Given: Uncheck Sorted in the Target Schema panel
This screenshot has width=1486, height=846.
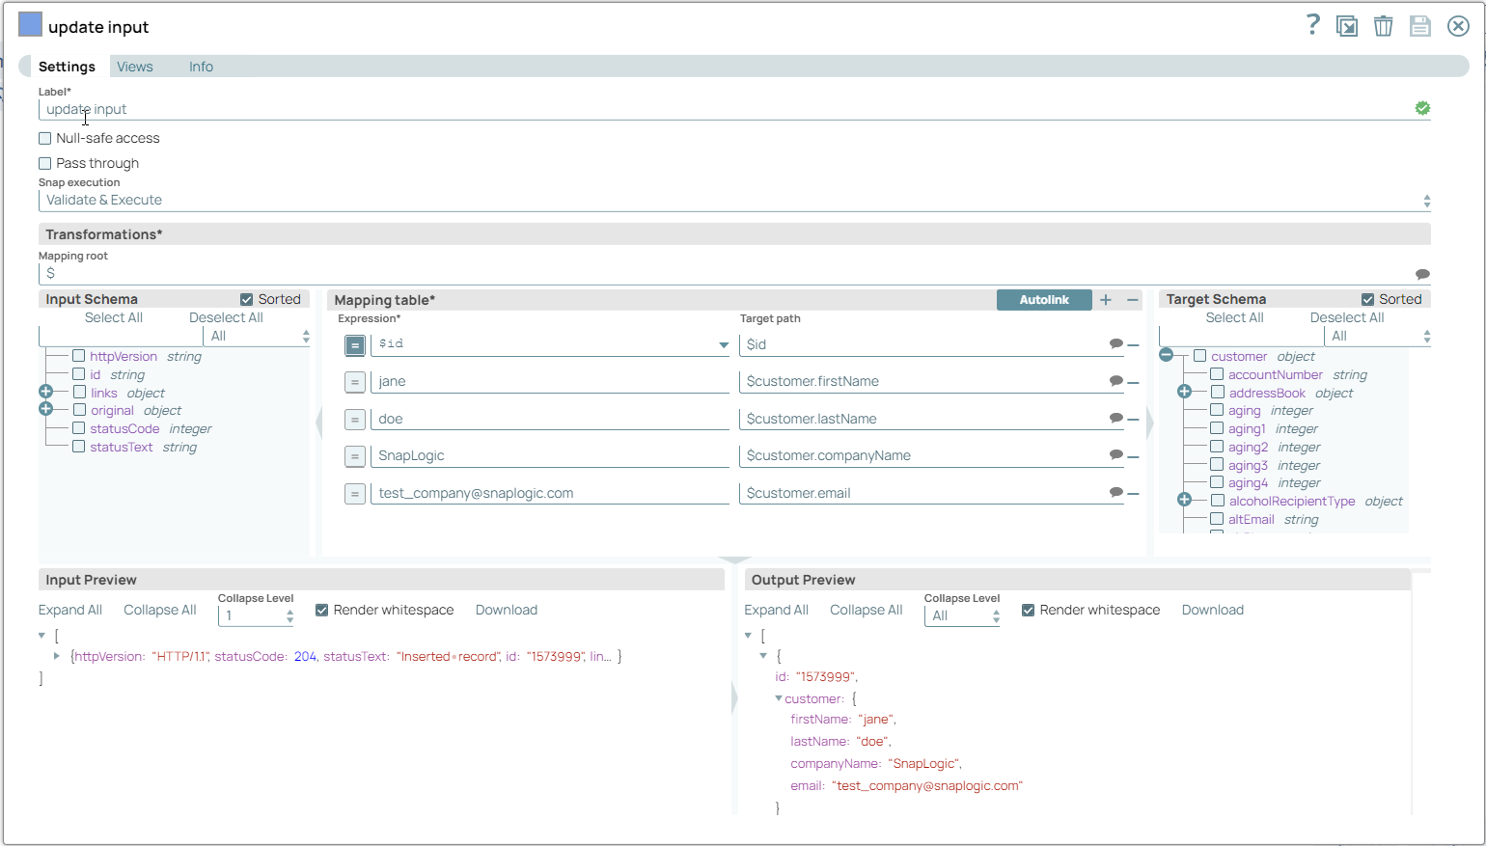Looking at the screenshot, I should pos(1369,299).
